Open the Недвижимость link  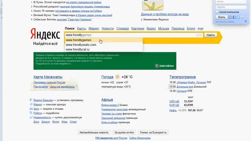42,117
